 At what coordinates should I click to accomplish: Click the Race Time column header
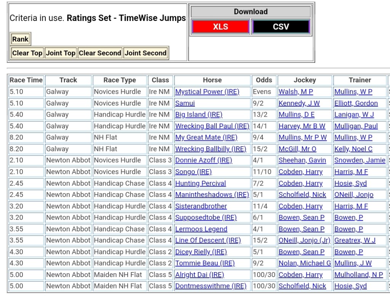click(x=26, y=80)
